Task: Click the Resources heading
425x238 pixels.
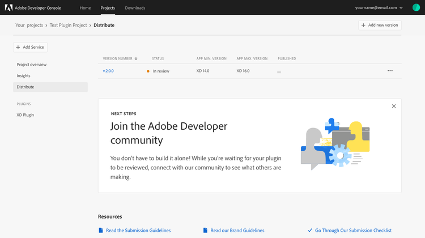Action: 110,216
